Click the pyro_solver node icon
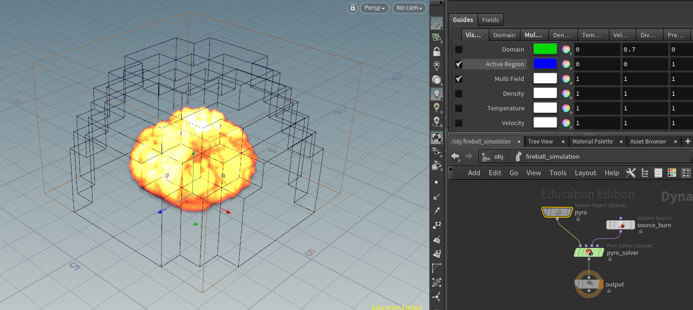The height and width of the screenshot is (310, 693). coord(589,253)
